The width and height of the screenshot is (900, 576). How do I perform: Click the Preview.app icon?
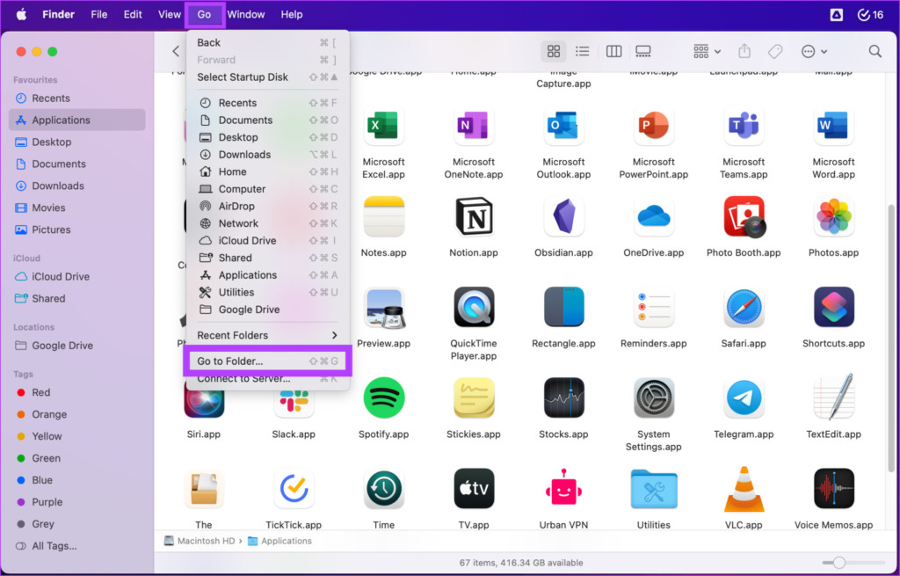point(383,307)
